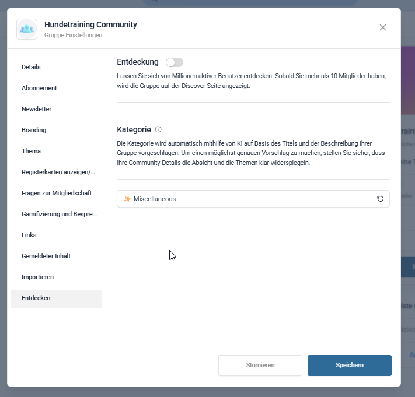This screenshot has width=415, height=397.
Task: Select Registerkarten anzeigen settings item
Action: 58,172
